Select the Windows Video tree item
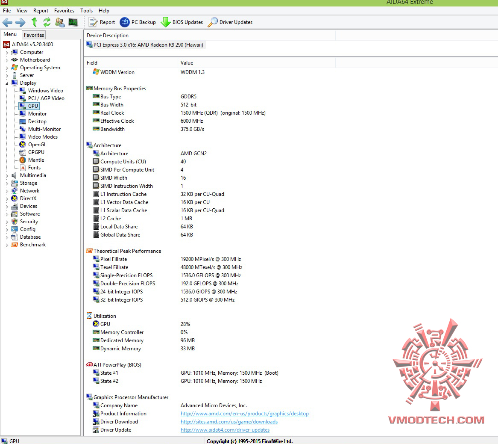 click(45, 91)
